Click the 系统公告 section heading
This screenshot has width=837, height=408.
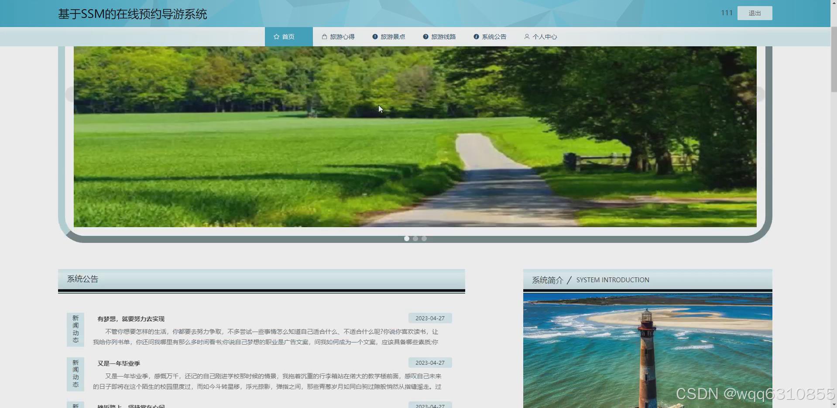point(82,279)
